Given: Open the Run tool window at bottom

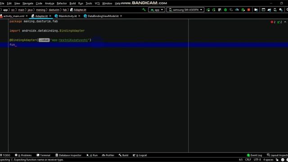Looking at the screenshot, I should (x=92, y=155).
